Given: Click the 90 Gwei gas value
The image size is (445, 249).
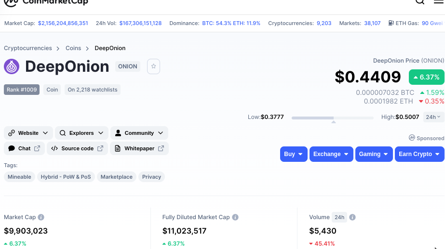Looking at the screenshot, I should pyautogui.click(x=432, y=23).
